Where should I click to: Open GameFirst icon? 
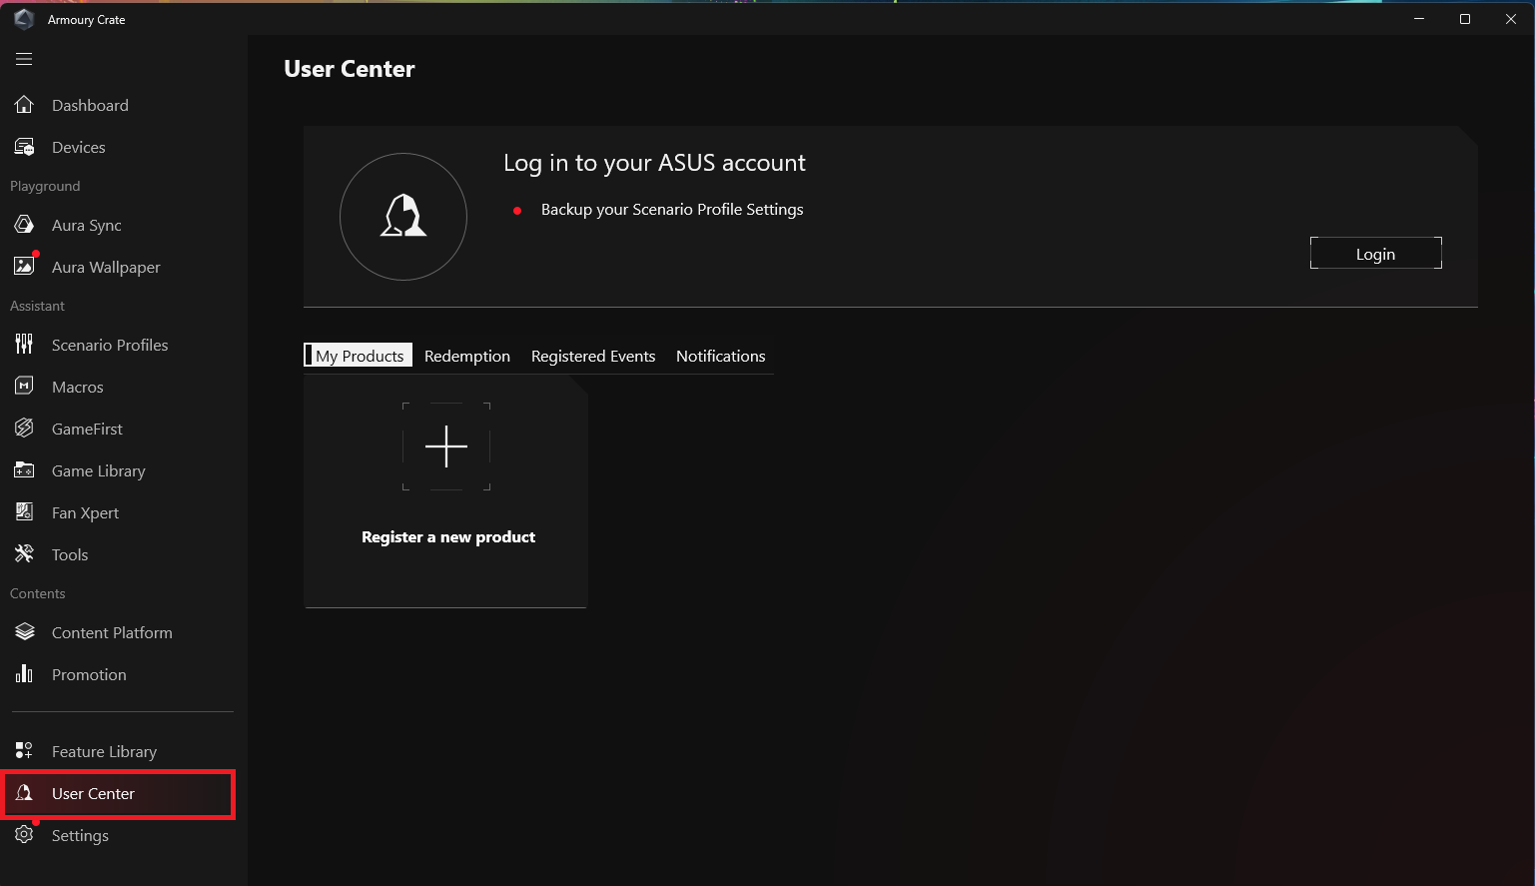[x=24, y=429]
